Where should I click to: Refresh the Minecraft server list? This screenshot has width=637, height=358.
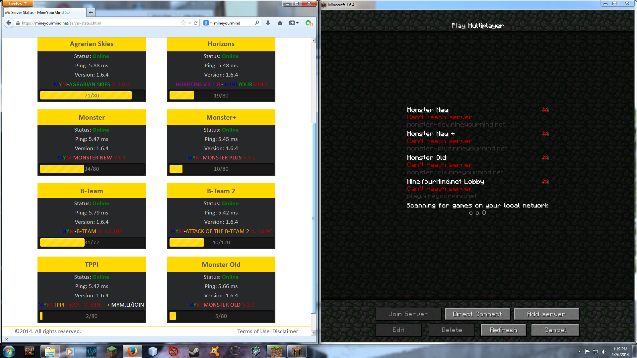504,330
